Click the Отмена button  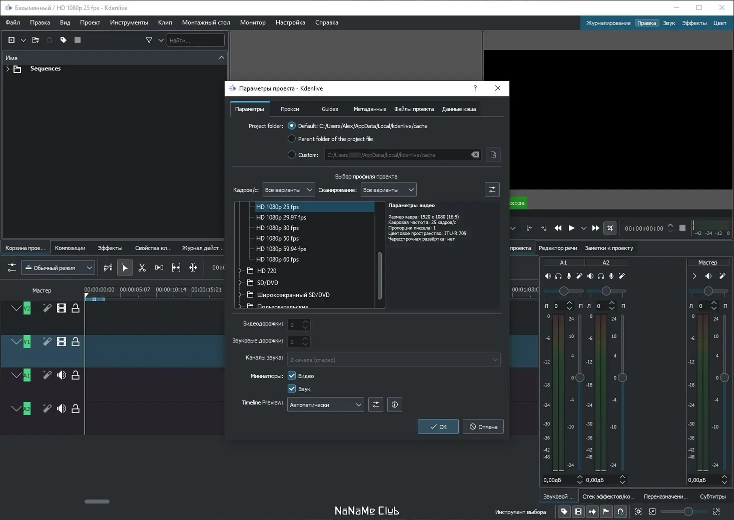point(483,427)
